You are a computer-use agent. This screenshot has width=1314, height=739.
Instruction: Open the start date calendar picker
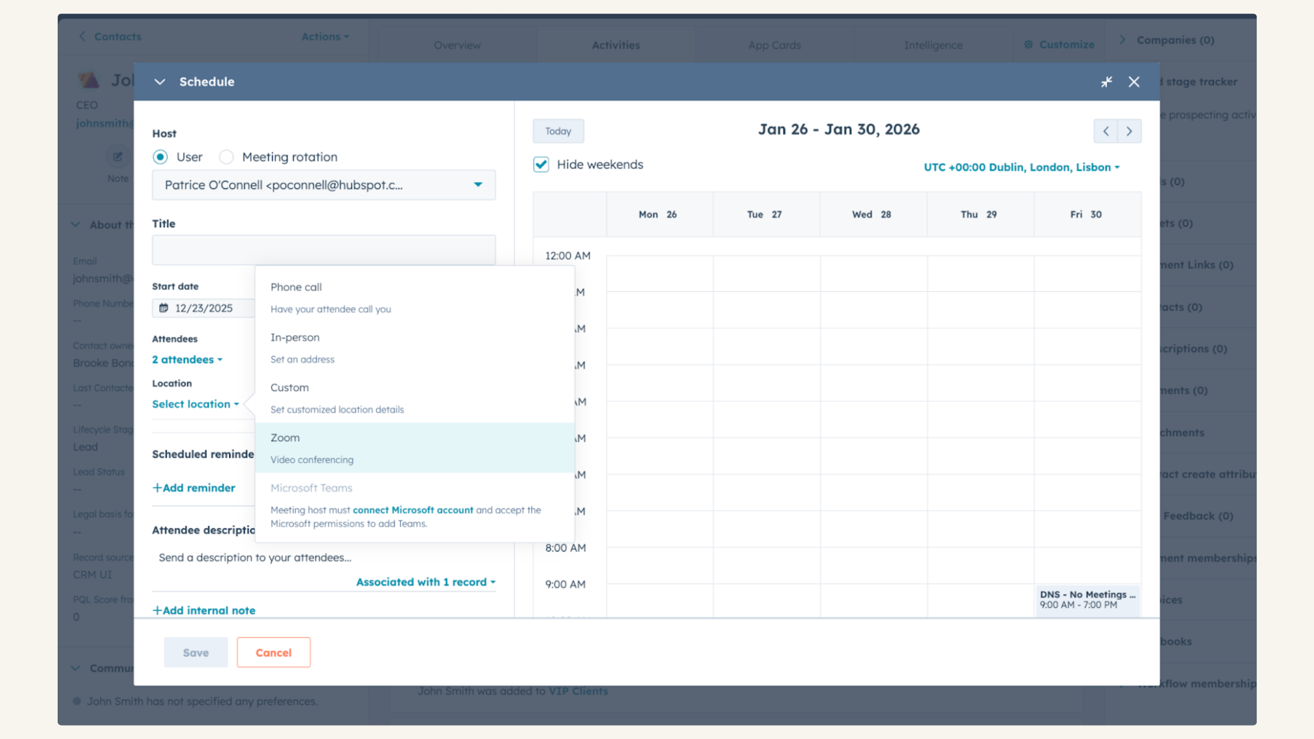[x=164, y=308]
